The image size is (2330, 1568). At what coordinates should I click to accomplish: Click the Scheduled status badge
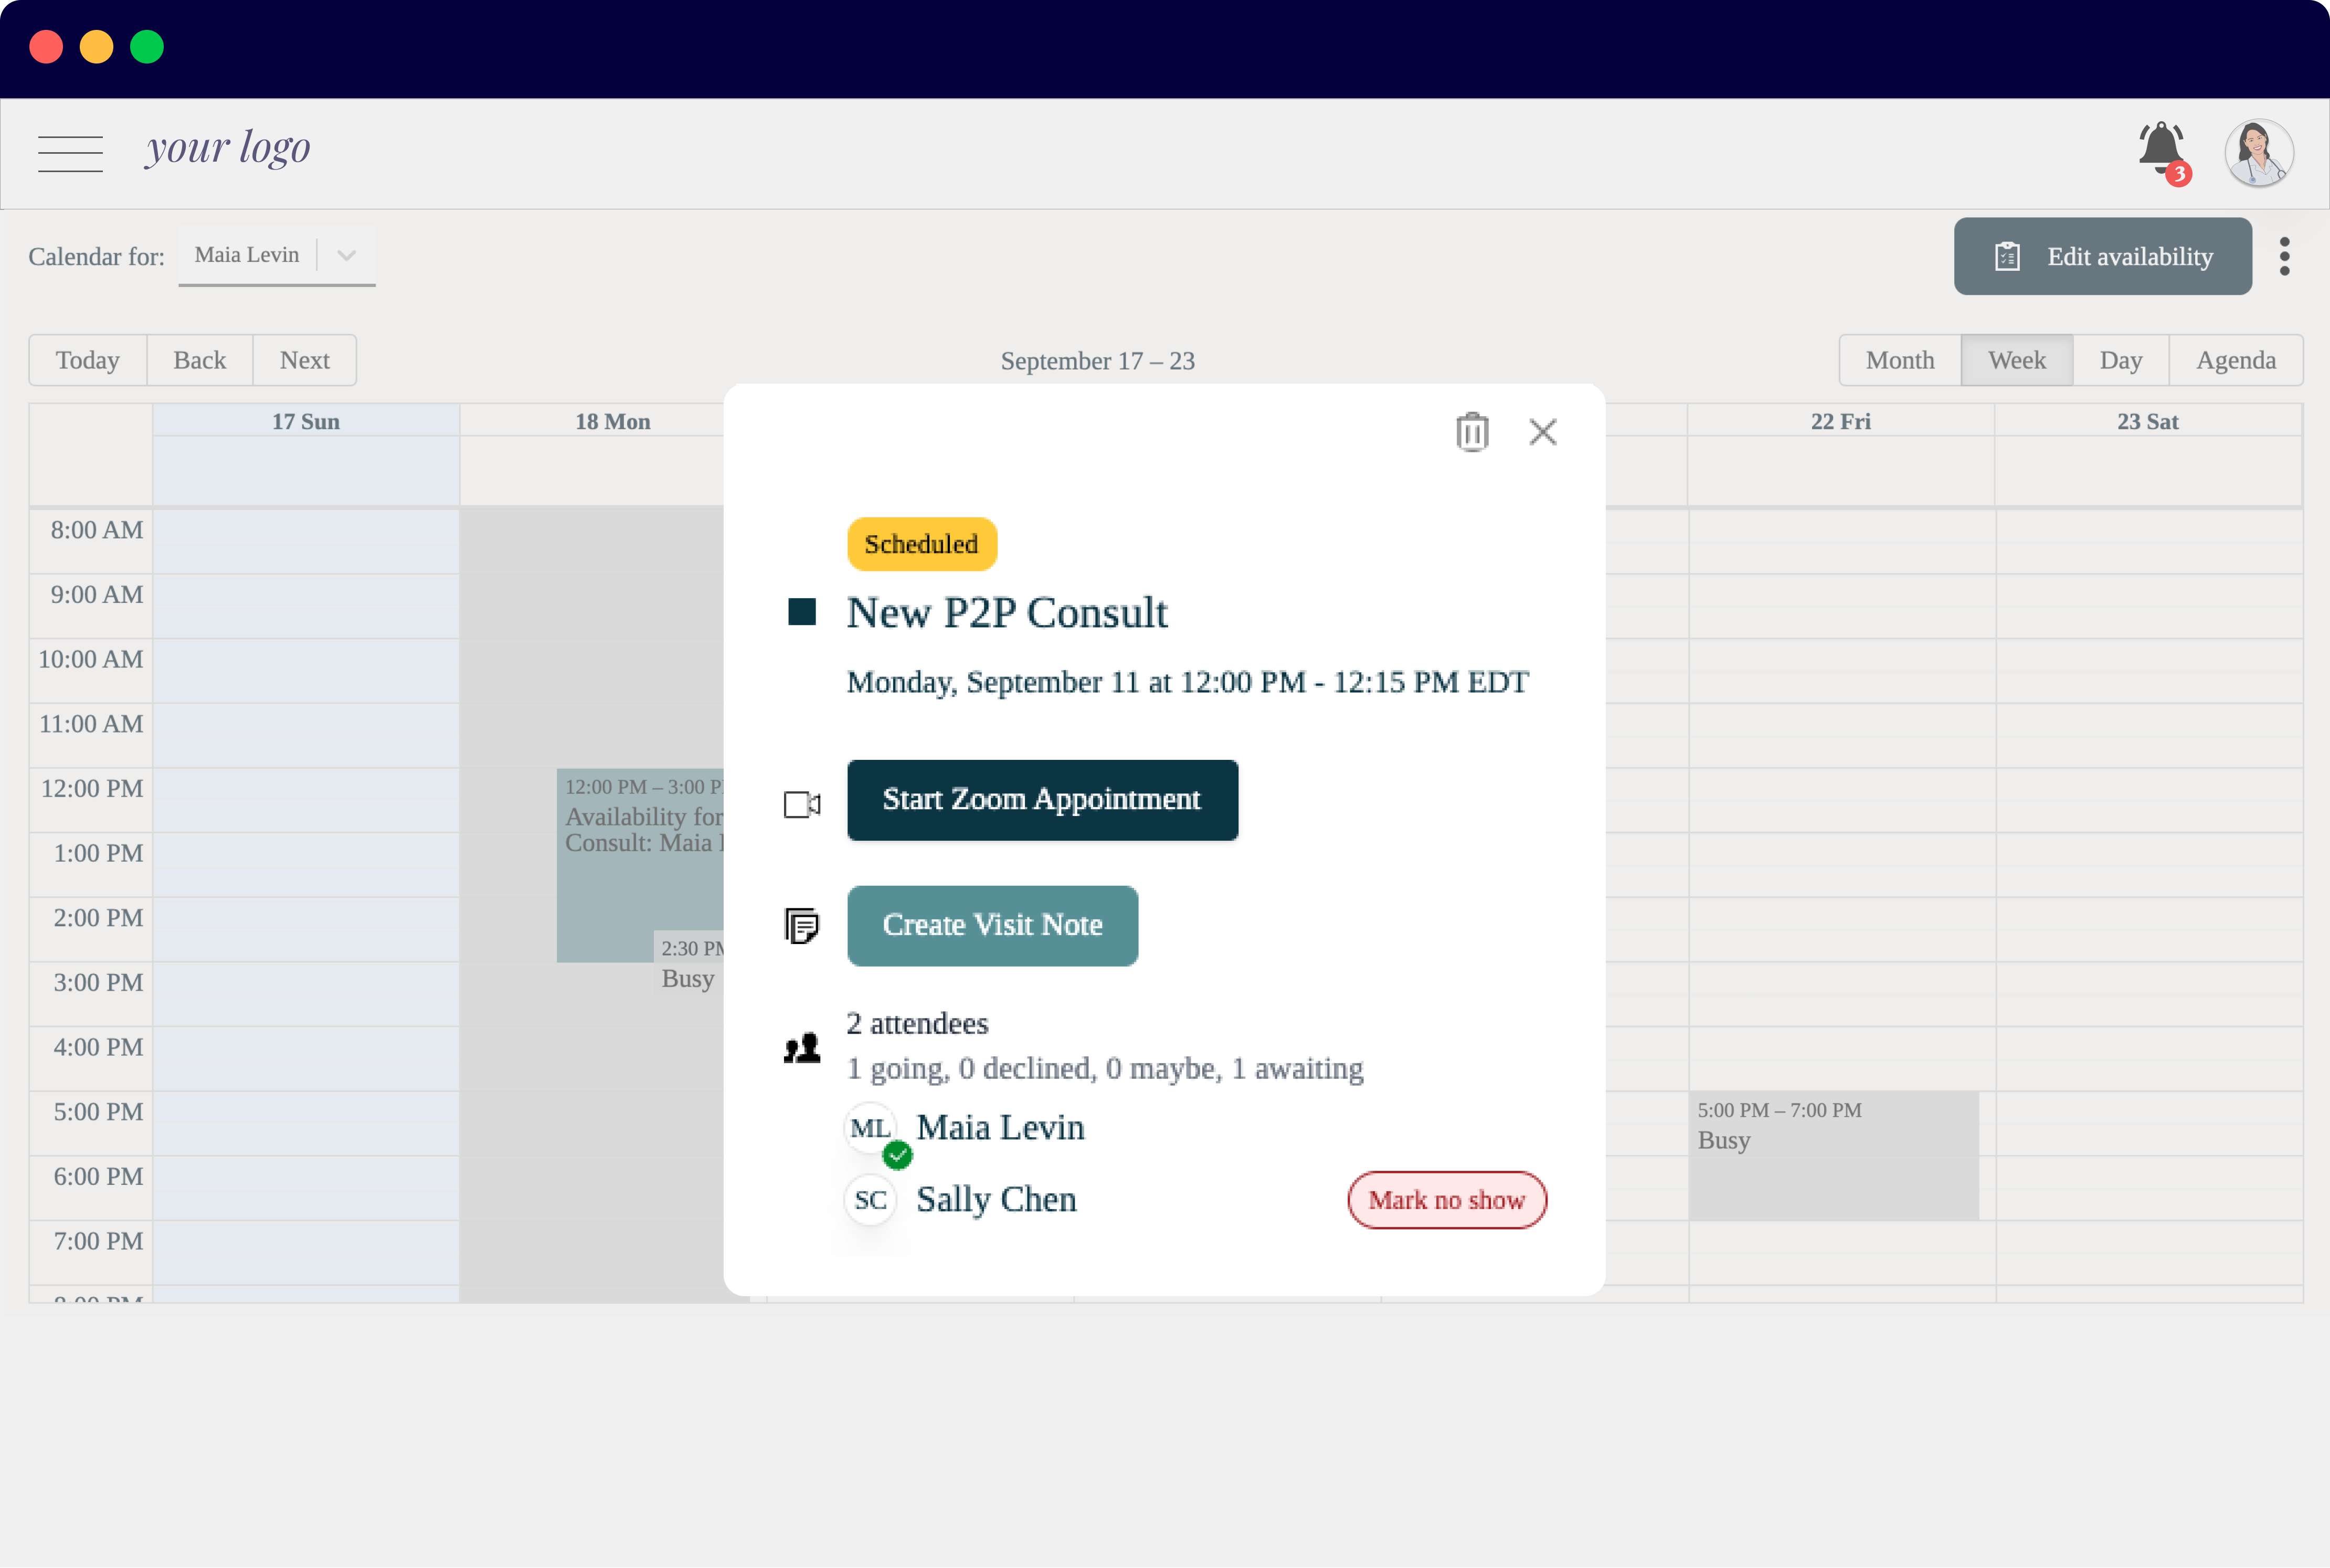tap(921, 544)
